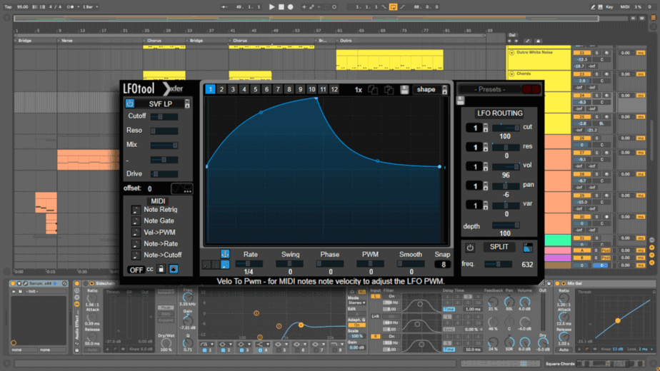
Task: Open the Presets menu
Action: coord(489,89)
